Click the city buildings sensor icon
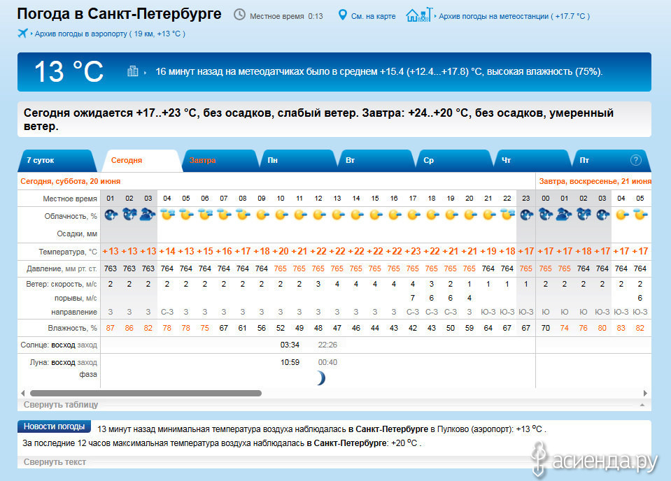 [133, 71]
